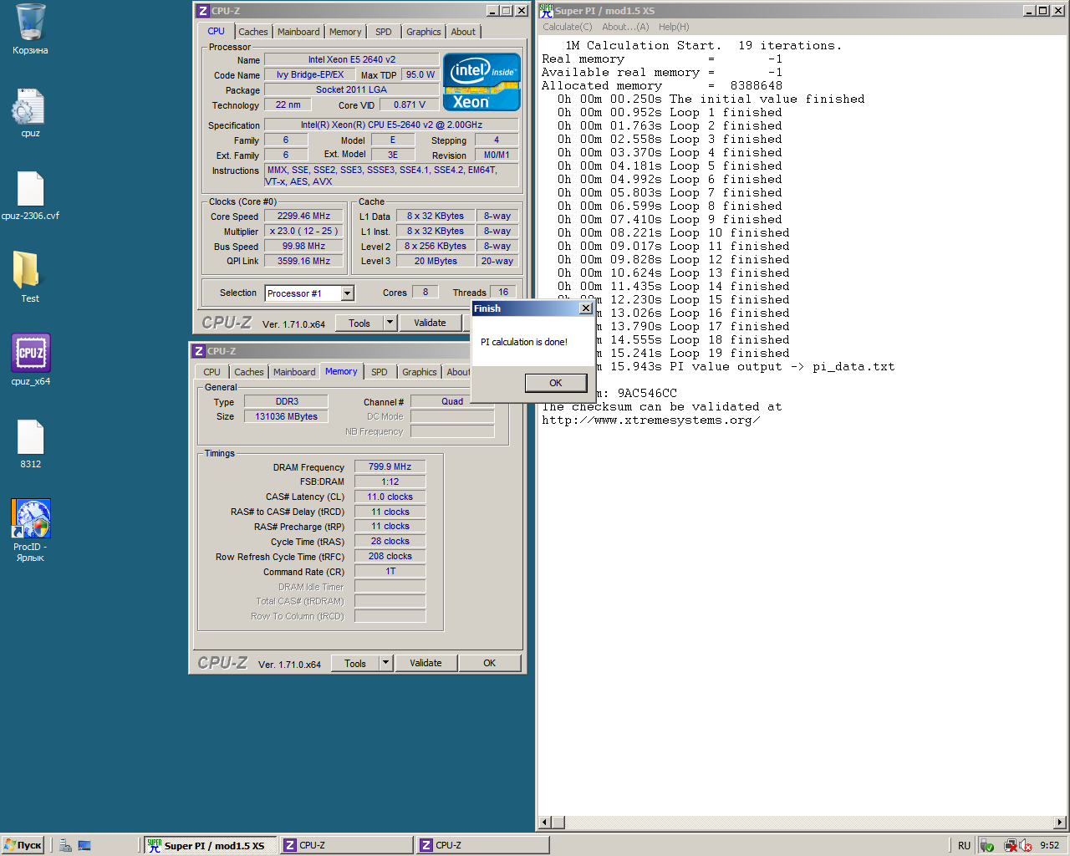The width and height of the screenshot is (1070, 856).
Task: Click the lower CPU-Z window title icon
Action: pos(198,351)
